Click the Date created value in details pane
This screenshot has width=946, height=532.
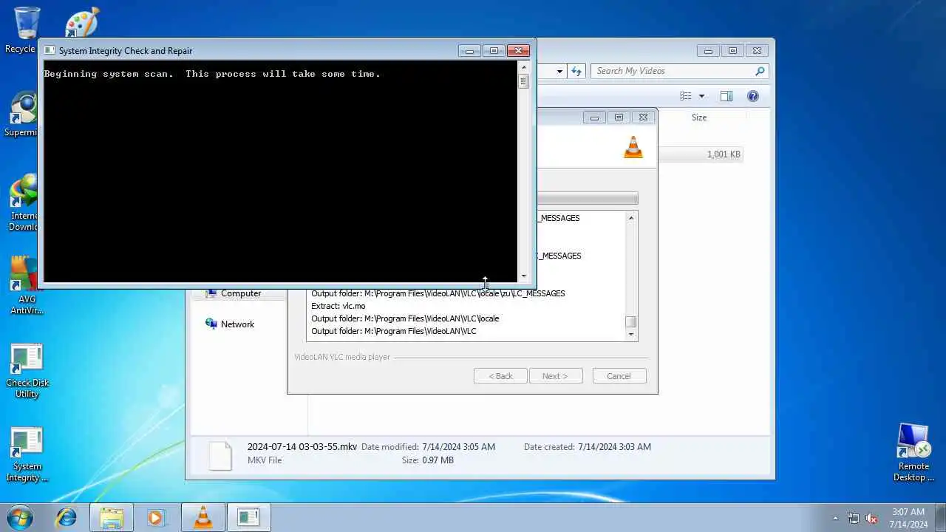[x=614, y=447]
